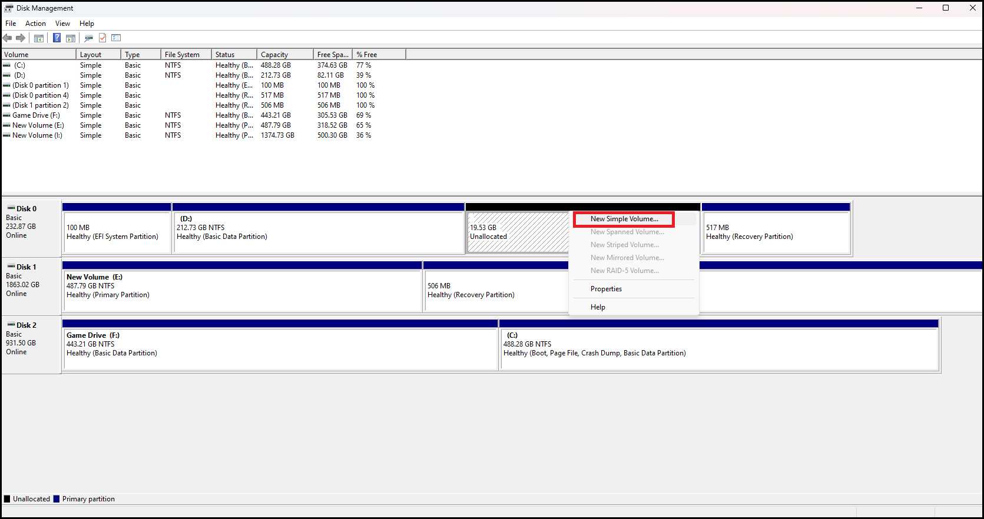This screenshot has height=519, width=984.
Task: Click the Forward arrow toolbar icon
Action: point(21,38)
